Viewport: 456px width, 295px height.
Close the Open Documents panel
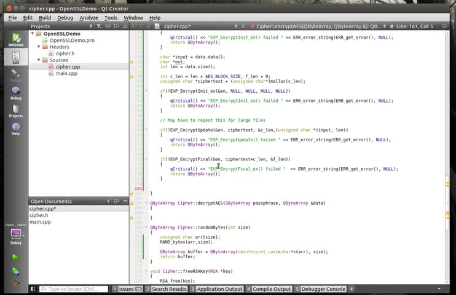pos(125,202)
